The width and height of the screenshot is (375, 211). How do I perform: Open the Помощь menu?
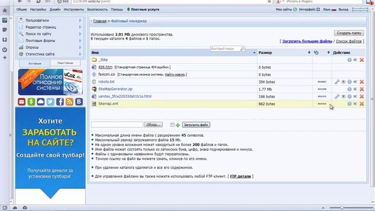click(117, 9)
